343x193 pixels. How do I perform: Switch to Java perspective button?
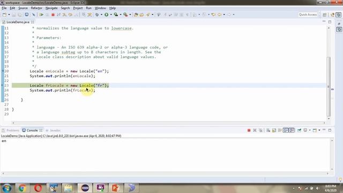(x=333, y=14)
